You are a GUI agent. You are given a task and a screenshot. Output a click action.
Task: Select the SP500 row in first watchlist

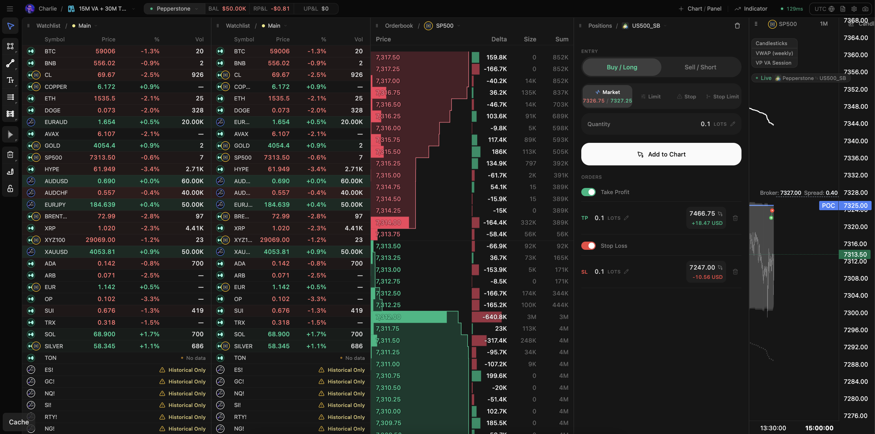tap(117, 158)
